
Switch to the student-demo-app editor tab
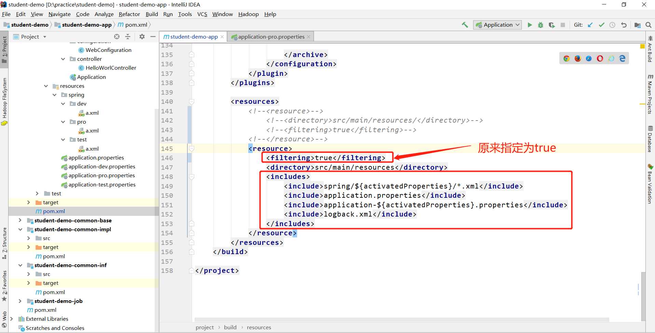click(193, 37)
